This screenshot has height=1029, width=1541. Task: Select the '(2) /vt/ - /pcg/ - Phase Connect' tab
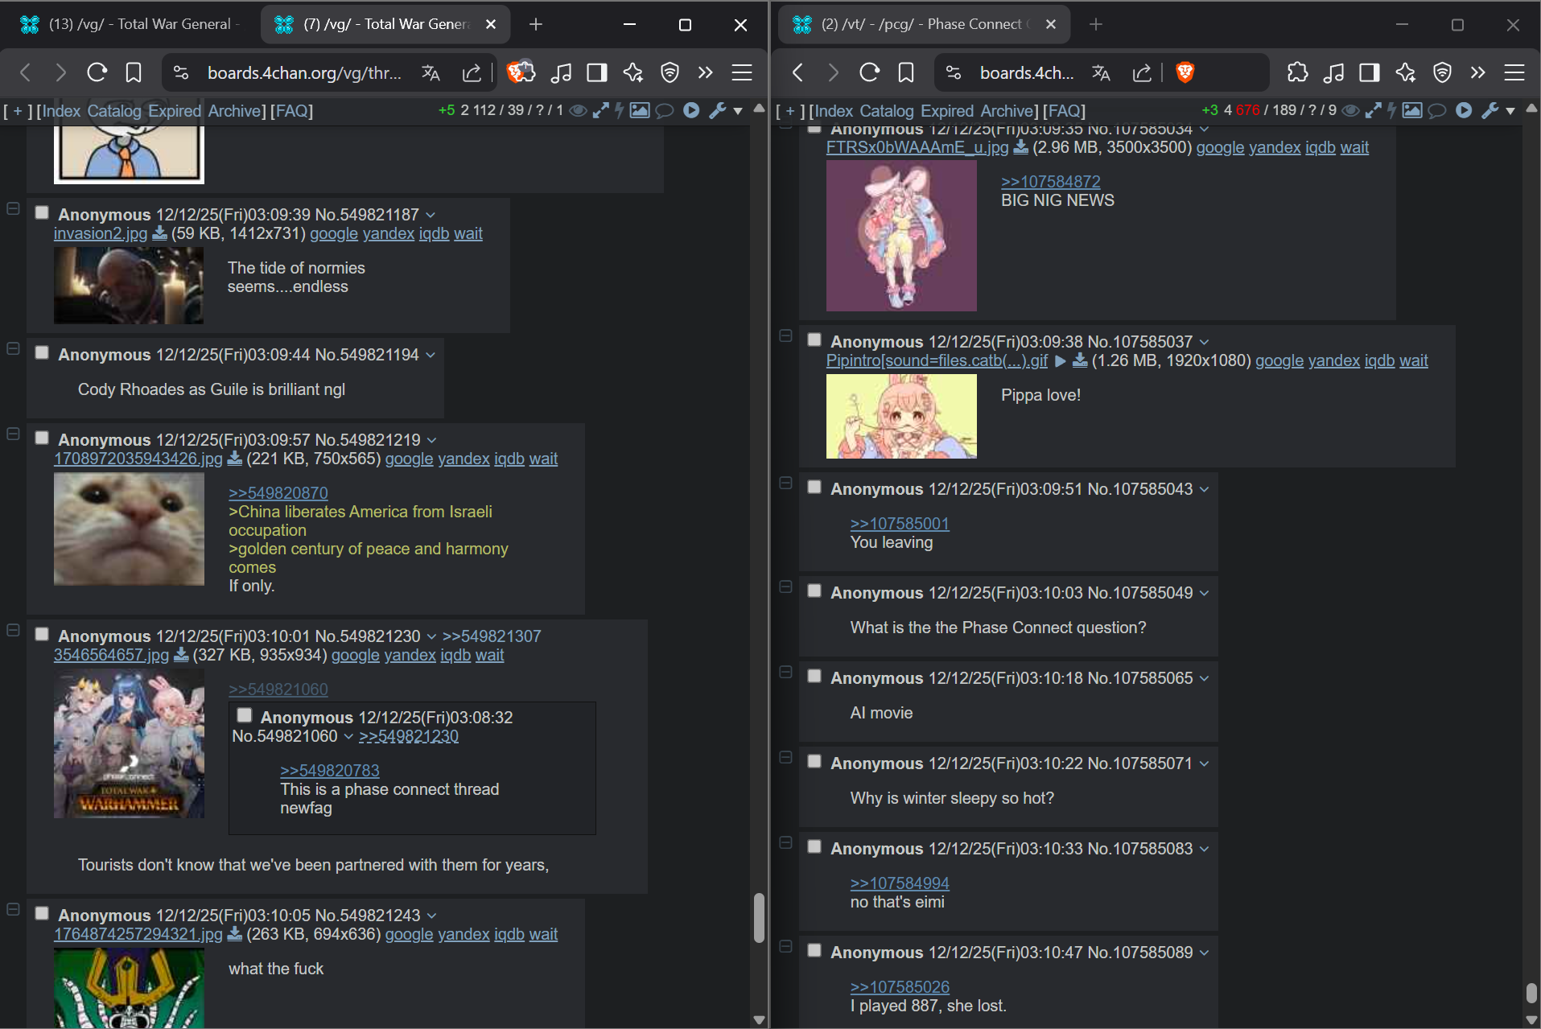(x=925, y=24)
